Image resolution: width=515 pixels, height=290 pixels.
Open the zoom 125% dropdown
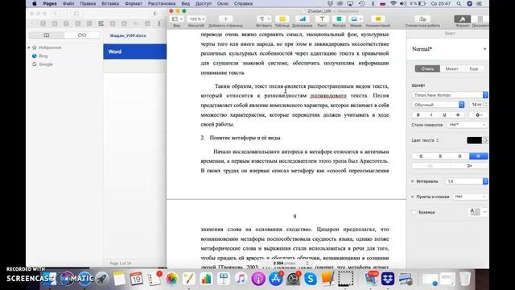(x=196, y=19)
